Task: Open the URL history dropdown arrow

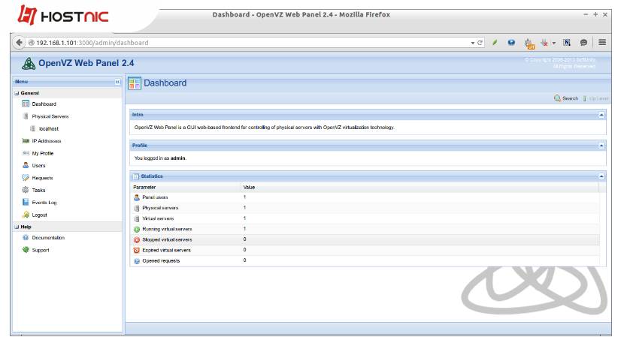Action: [472, 43]
